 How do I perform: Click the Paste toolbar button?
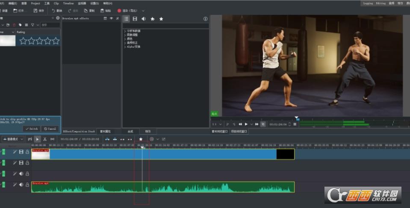[x=106, y=11]
